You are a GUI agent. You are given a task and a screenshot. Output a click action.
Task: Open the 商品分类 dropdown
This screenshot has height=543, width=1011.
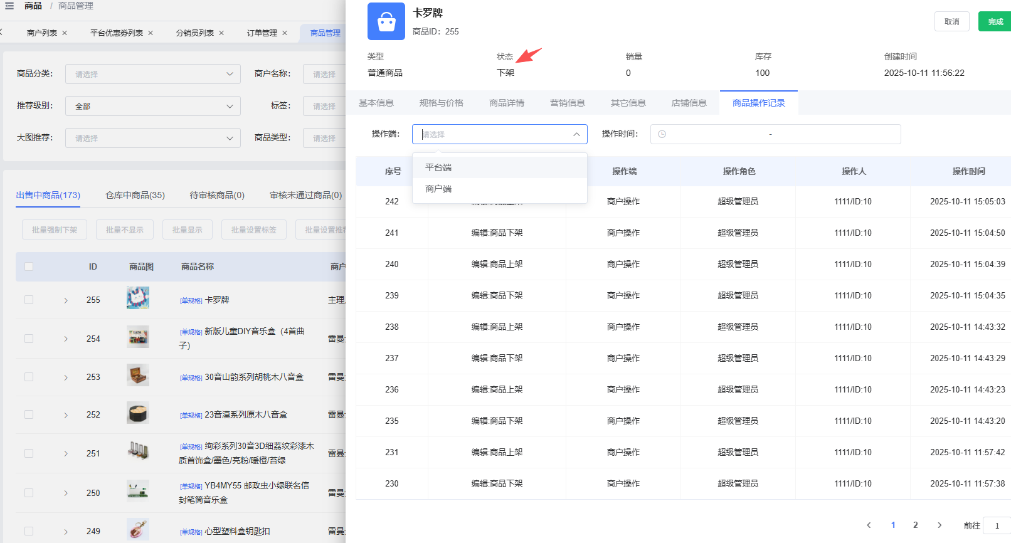(152, 74)
